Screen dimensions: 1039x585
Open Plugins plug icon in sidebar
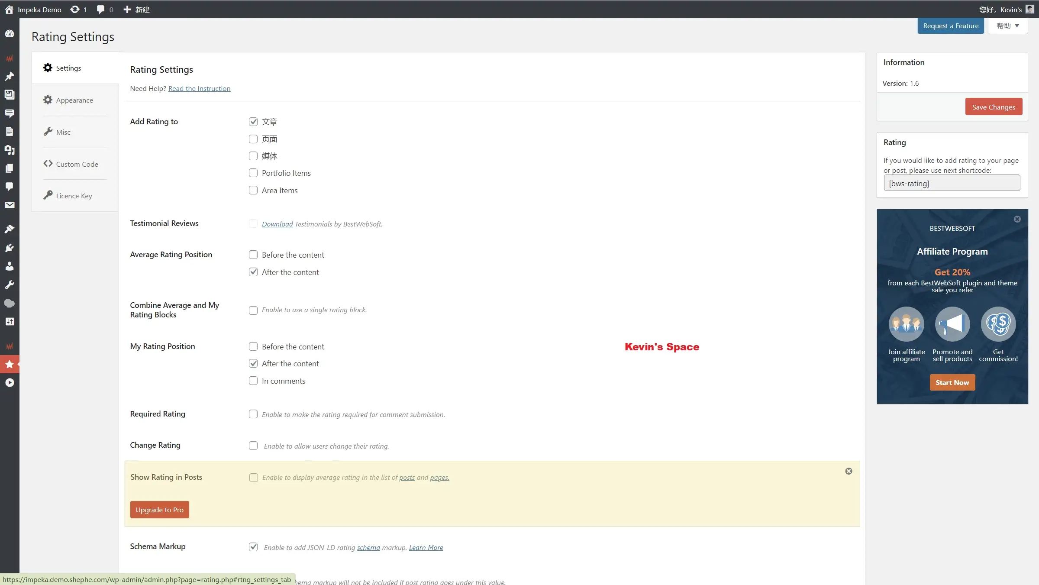coord(10,248)
